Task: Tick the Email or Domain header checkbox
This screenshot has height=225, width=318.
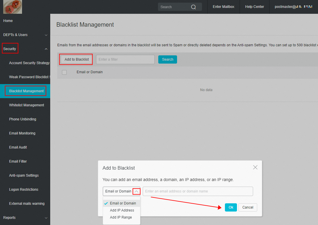Action: click(64, 72)
